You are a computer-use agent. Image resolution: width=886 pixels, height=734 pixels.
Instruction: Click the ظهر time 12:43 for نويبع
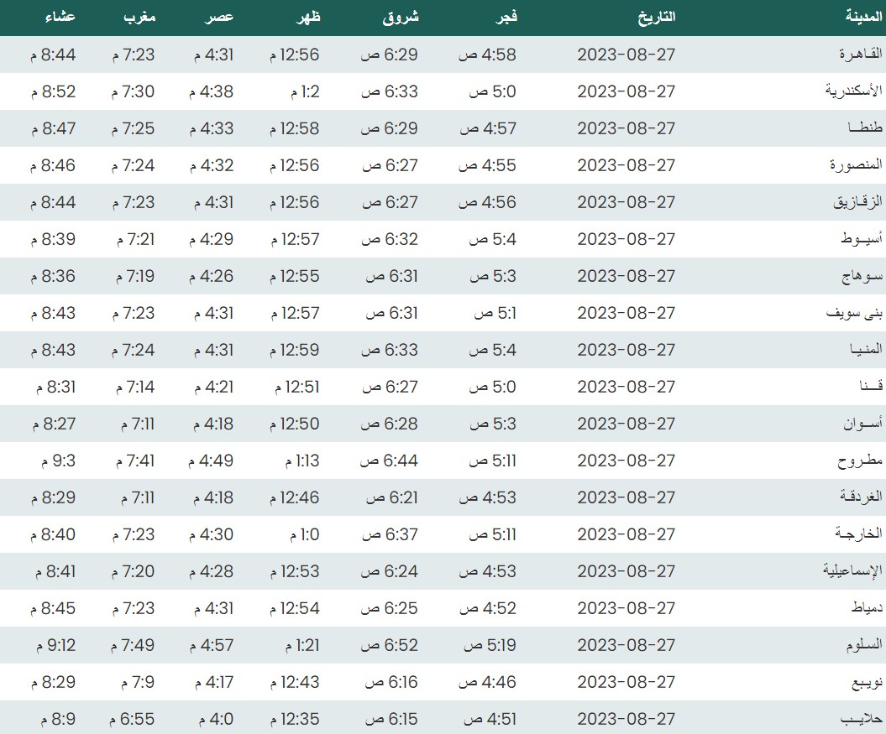click(x=295, y=682)
